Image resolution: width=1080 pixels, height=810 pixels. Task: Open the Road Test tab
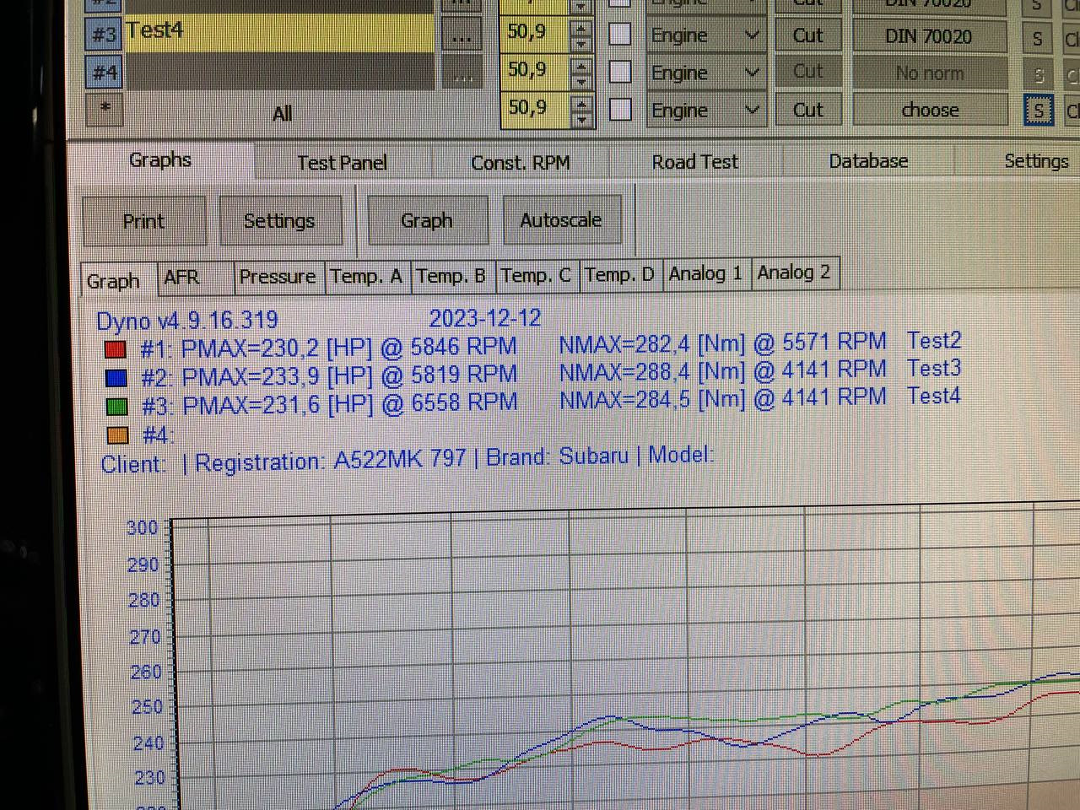pyautogui.click(x=694, y=162)
